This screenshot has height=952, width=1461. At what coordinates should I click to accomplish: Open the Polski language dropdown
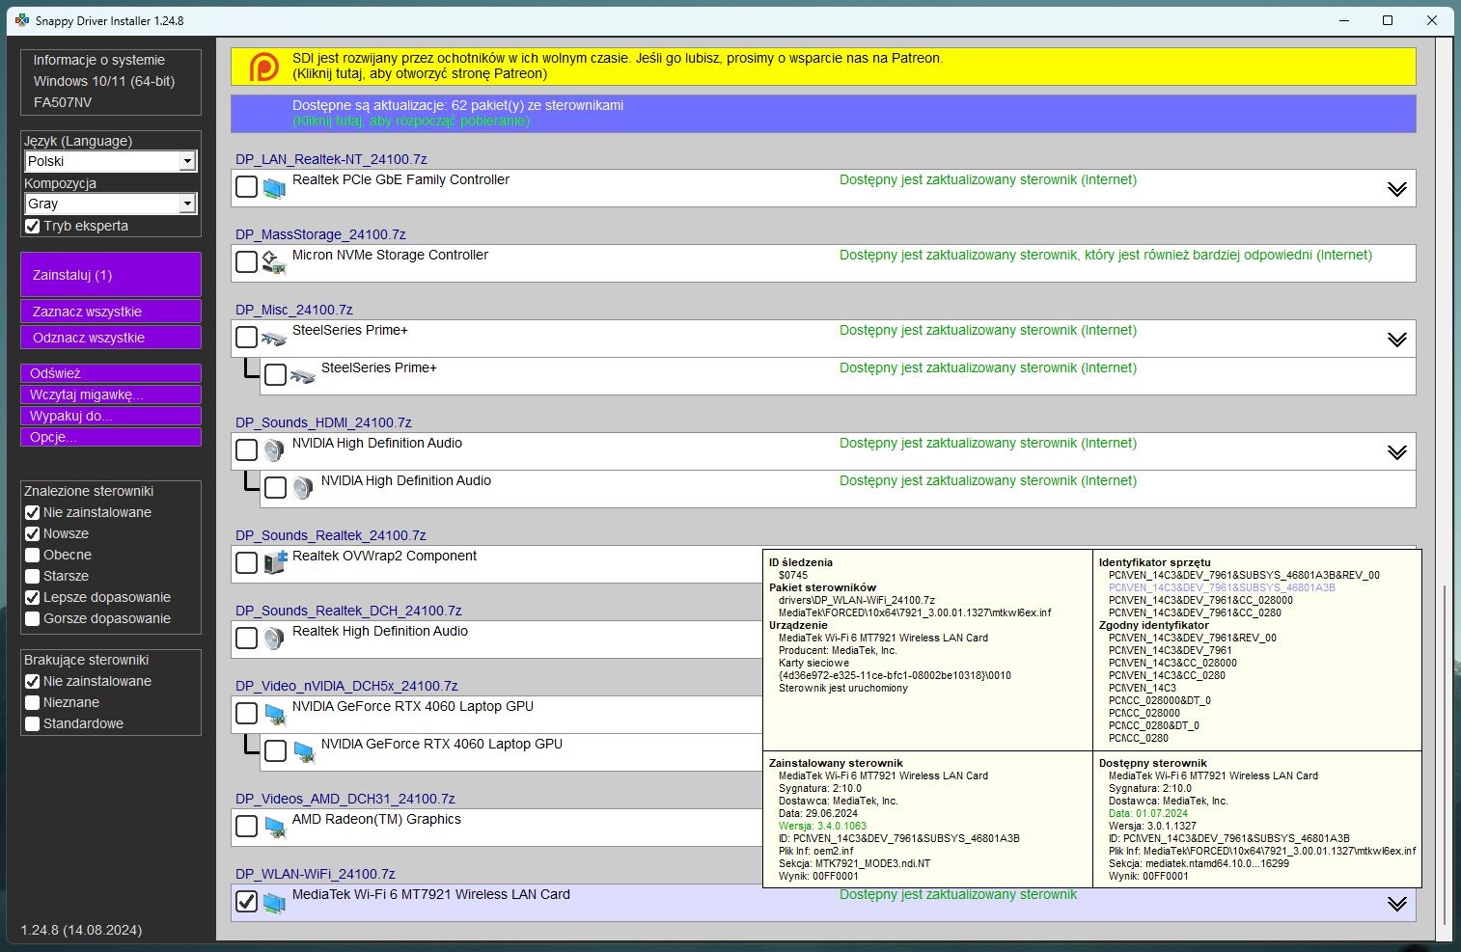point(189,161)
